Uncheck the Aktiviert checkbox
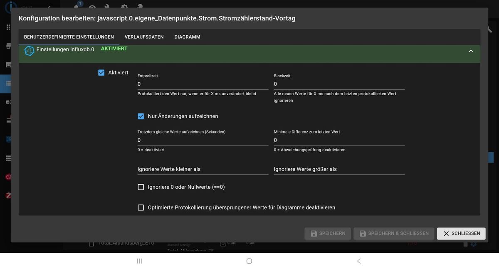 [x=101, y=73]
